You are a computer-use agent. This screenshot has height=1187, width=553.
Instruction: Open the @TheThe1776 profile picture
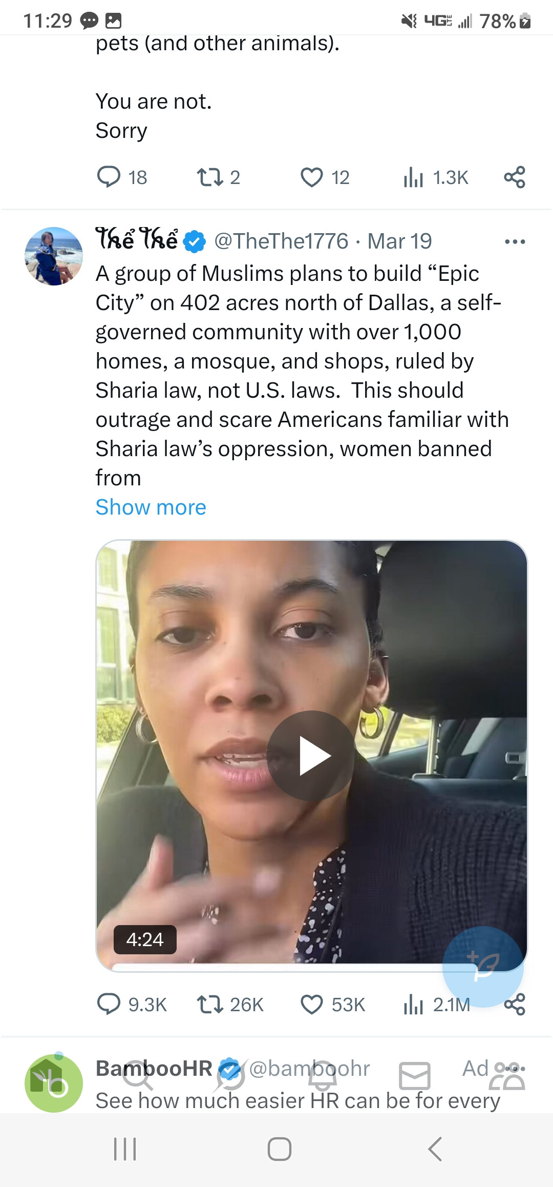point(54,256)
